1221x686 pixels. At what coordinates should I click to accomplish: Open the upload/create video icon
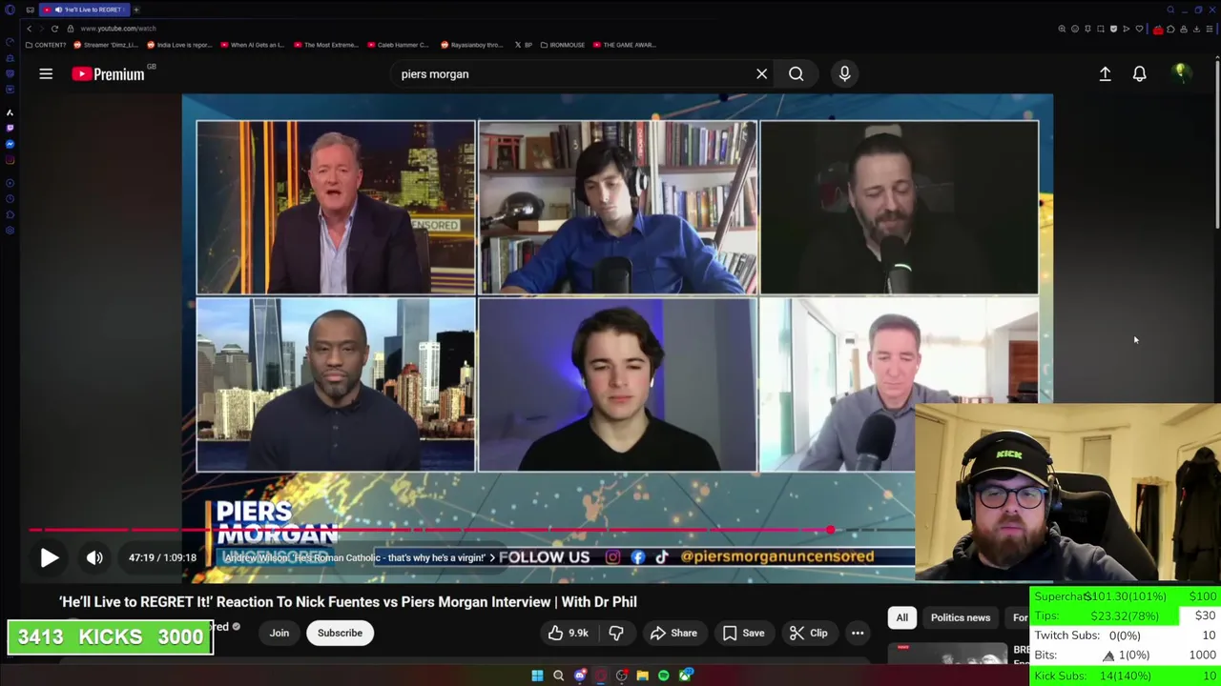click(x=1105, y=73)
